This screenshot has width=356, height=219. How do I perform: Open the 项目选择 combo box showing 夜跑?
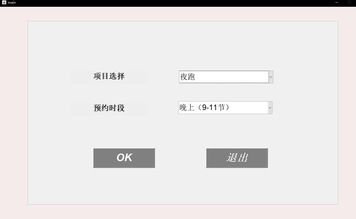pos(226,77)
